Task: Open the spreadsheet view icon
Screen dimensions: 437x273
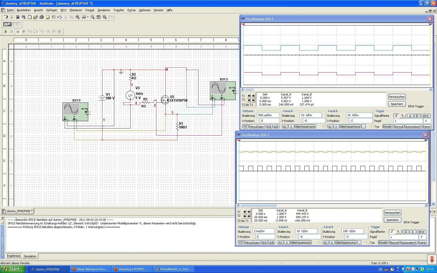Action: 99,17
